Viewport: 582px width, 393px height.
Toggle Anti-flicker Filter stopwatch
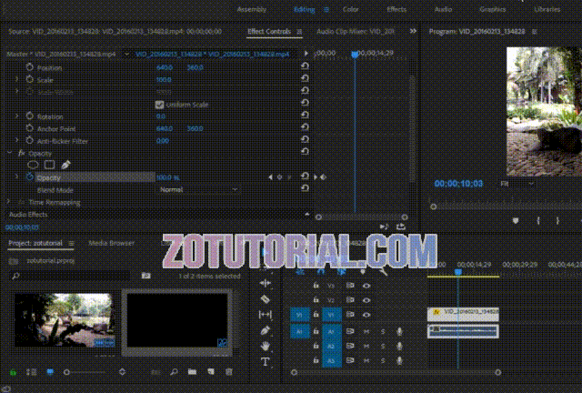tap(30, 140)
